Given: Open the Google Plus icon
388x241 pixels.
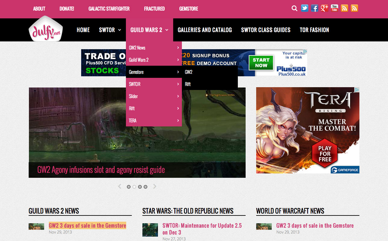Looking at the screenshot, I should coord(325,8).
